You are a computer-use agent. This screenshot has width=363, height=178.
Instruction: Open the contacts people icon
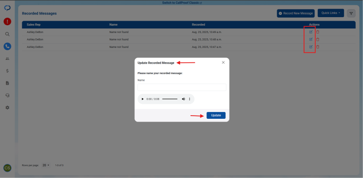[x=7, y=59]
